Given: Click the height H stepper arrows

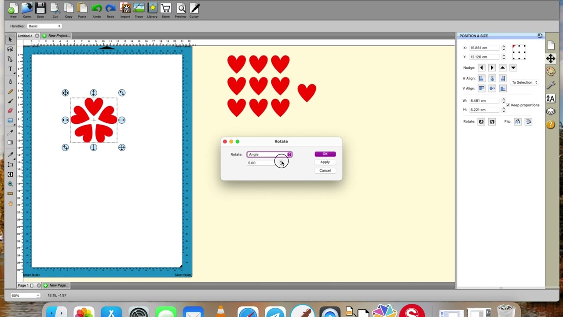Looking at the screenshot, I should click(x=504, y=110).
